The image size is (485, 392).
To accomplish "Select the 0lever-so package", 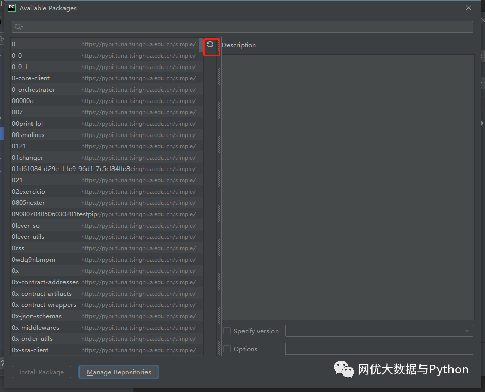I will (107, 226).
